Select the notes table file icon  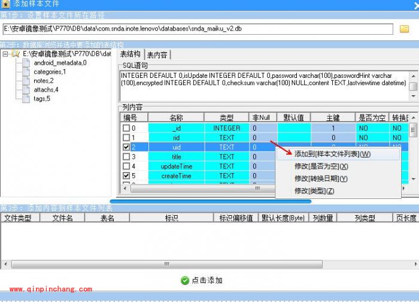(26, 81)
